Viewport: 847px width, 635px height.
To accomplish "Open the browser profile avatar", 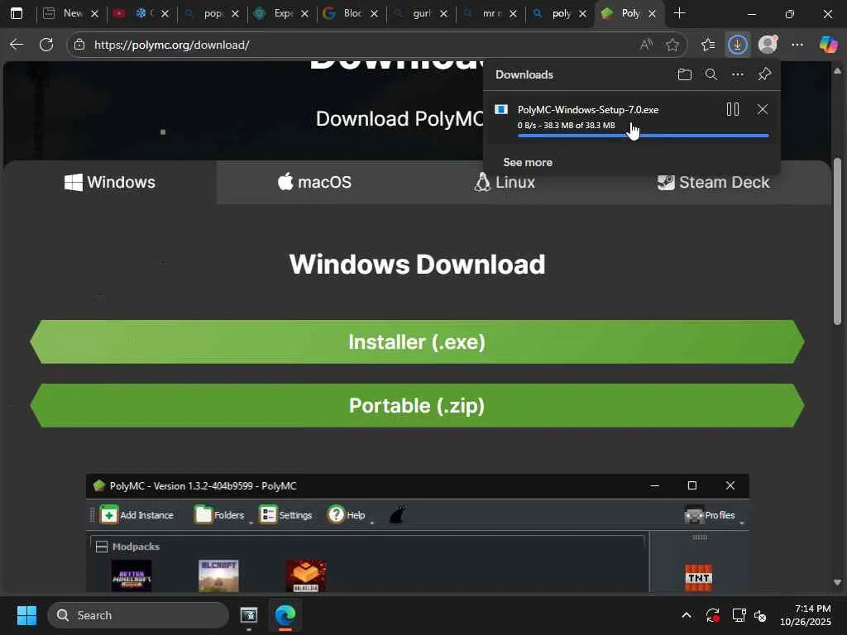I will (x=768, y=45).
